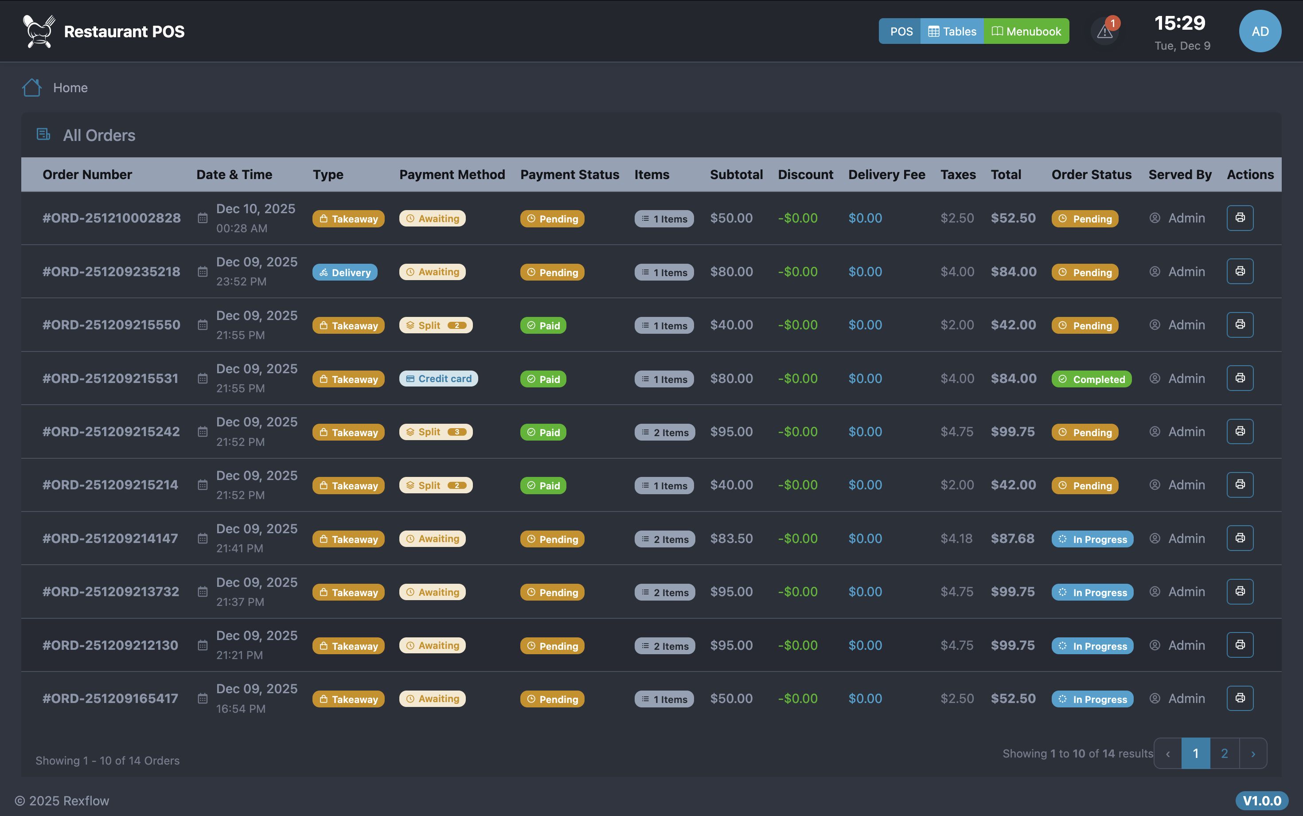
Task: Click print icon for order #ORD-251209214147
Action: (x=1239, y=538)
